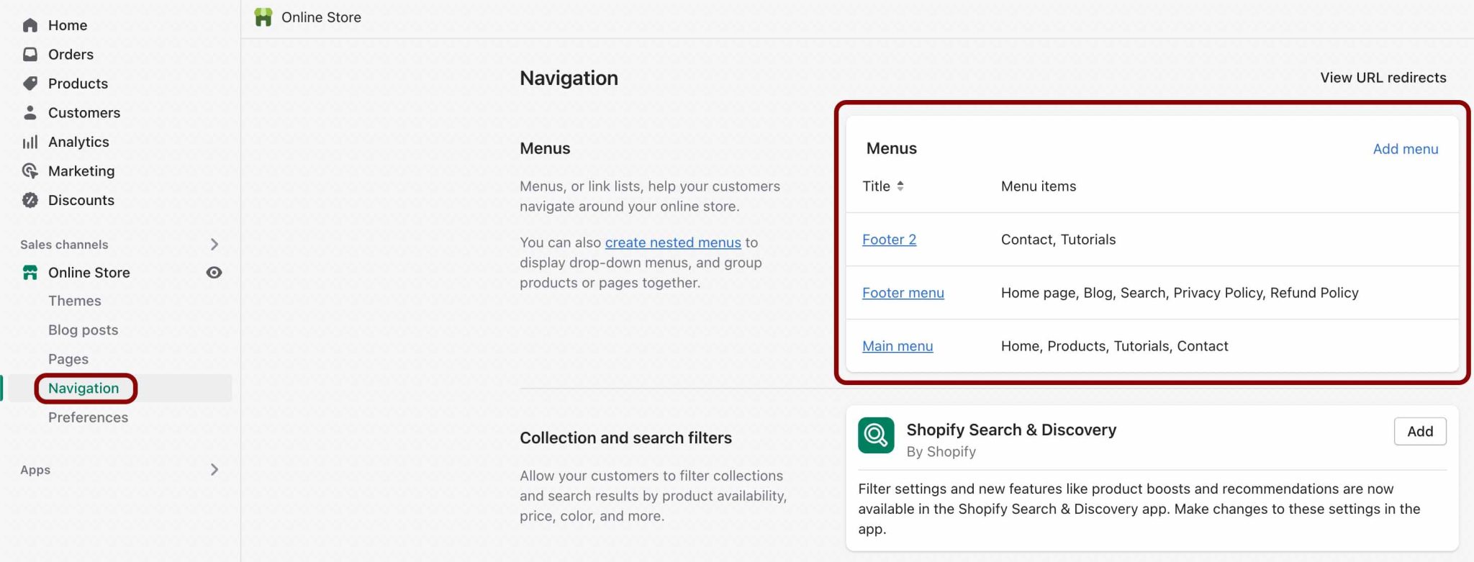Click the Apps heading in sidebar
Viewport: 1474px width, 562px height.
point(35,470)
